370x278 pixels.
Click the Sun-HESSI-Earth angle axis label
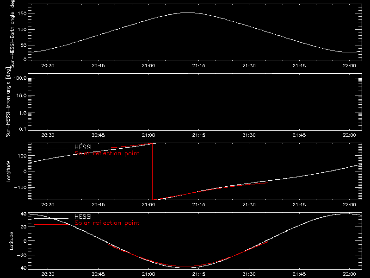(12, 34)
